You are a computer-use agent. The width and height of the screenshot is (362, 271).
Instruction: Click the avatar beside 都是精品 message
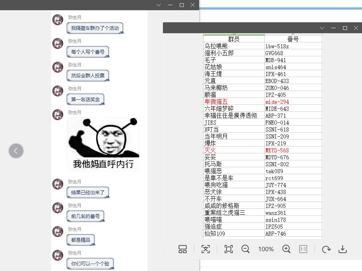click(58, 232)
